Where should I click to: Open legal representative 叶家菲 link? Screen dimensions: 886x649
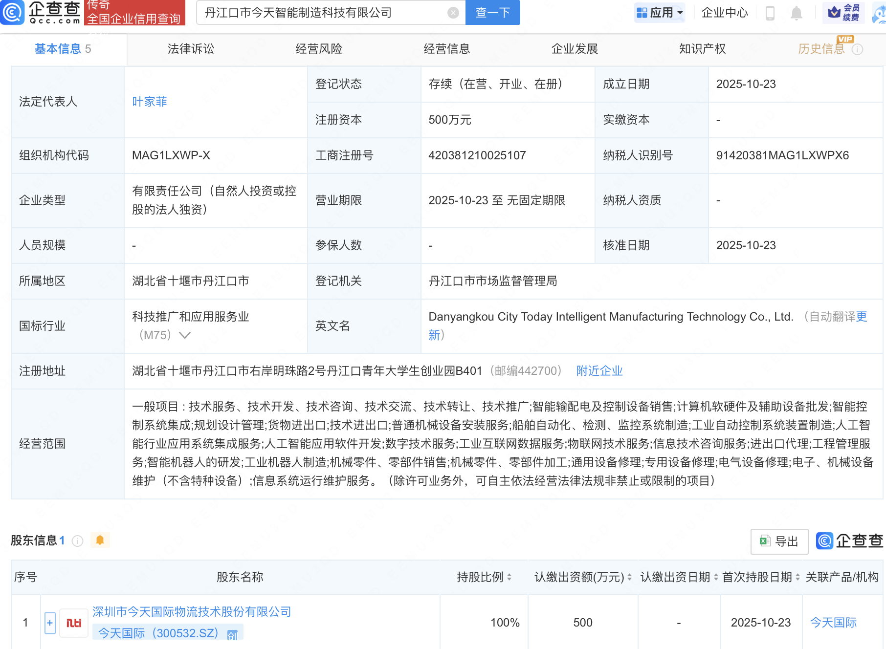(x=150, y=102)
